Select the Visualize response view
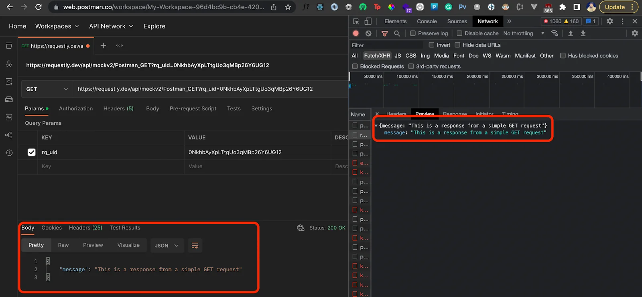Viewport: 642px width, 297px height. 128,245
